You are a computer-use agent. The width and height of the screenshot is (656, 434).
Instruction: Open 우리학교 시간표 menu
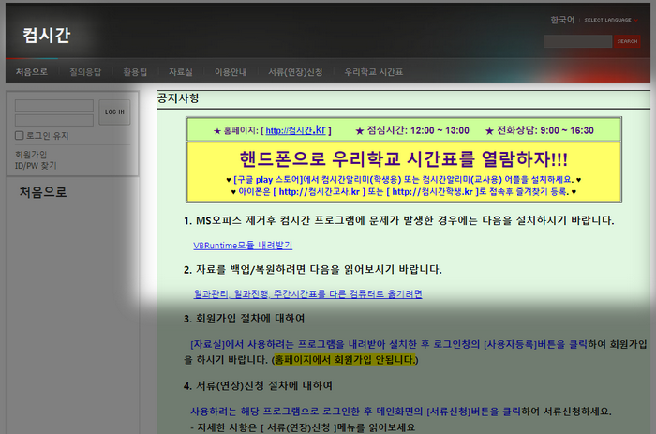(x=373, y=72)
